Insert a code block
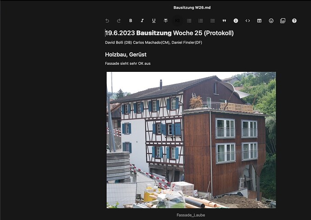This screenshot has height=220, width=311. pyautogui.click(x=247, y=21)
